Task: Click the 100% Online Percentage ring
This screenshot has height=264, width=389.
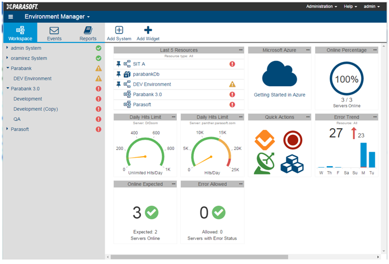Action: [346, 78]
